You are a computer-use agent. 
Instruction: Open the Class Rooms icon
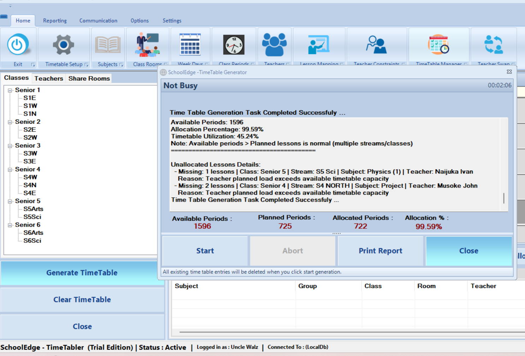[148, 45]
